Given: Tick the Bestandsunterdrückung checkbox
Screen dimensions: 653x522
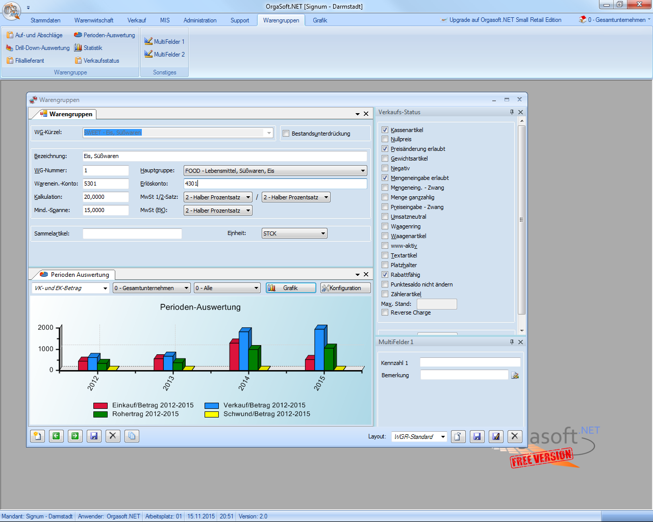Looking at the screenshot, I should (x=286, y=134).
